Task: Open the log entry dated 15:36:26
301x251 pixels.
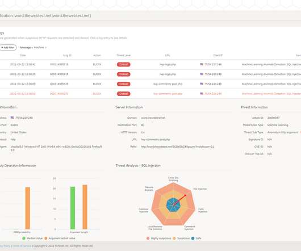Action: point(150,74)
